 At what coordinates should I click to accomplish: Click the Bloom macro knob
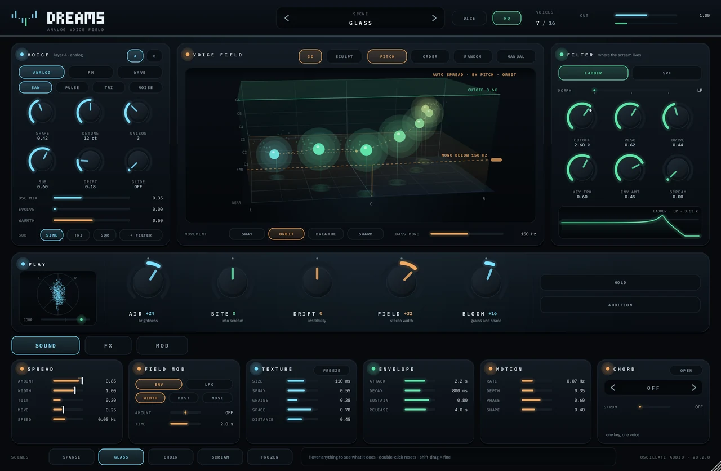tap(486, 281)
